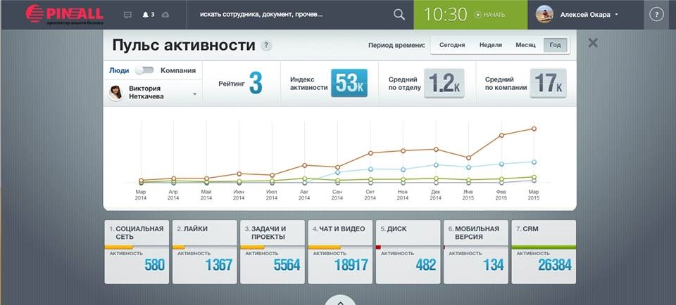Click blue line point at Дек 2014

436,164
